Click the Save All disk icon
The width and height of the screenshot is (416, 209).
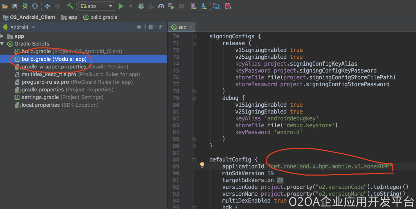click(15, 6)
